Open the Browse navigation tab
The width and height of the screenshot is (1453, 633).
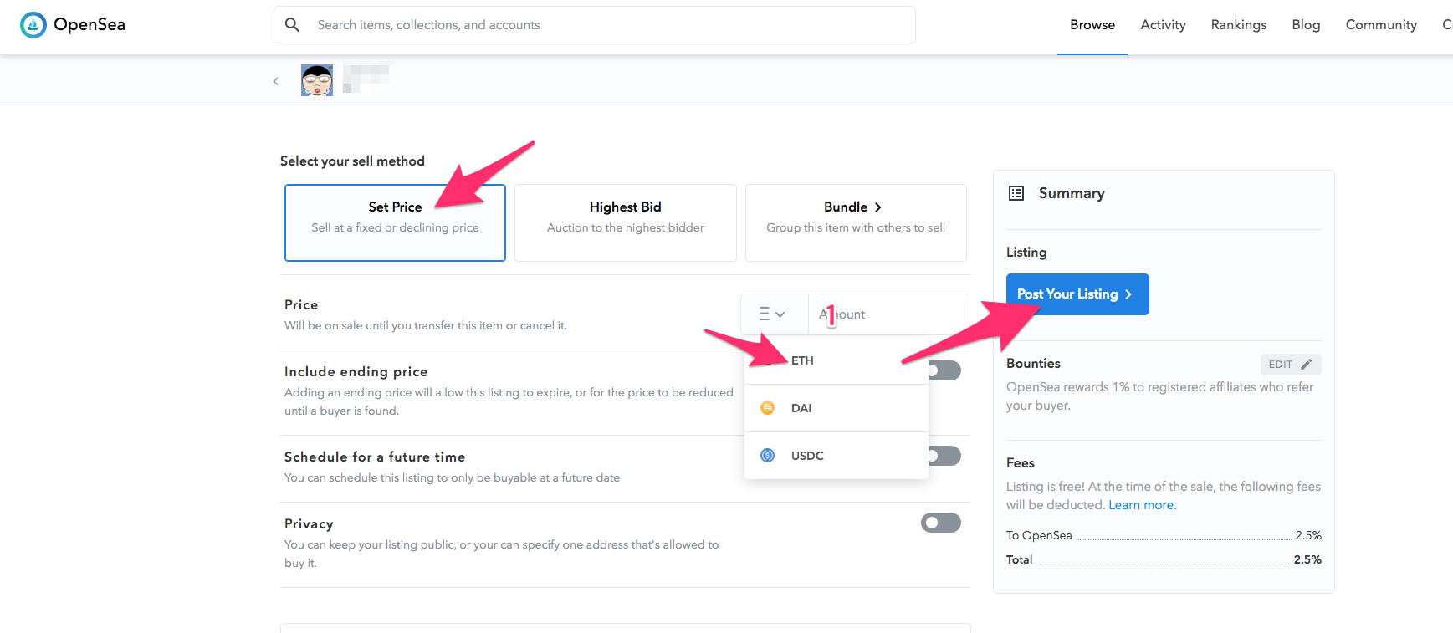[x=1092, y=25]
